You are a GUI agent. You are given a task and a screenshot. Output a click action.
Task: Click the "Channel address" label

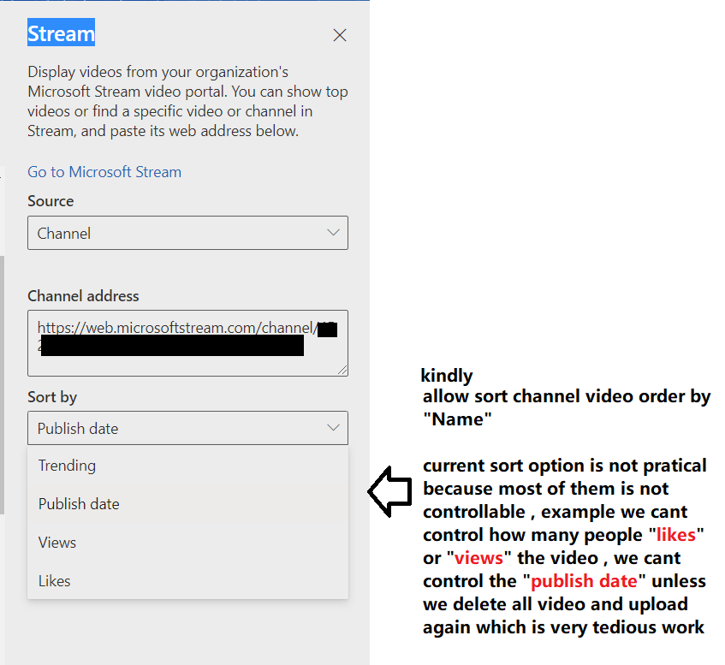coord(83,295)
